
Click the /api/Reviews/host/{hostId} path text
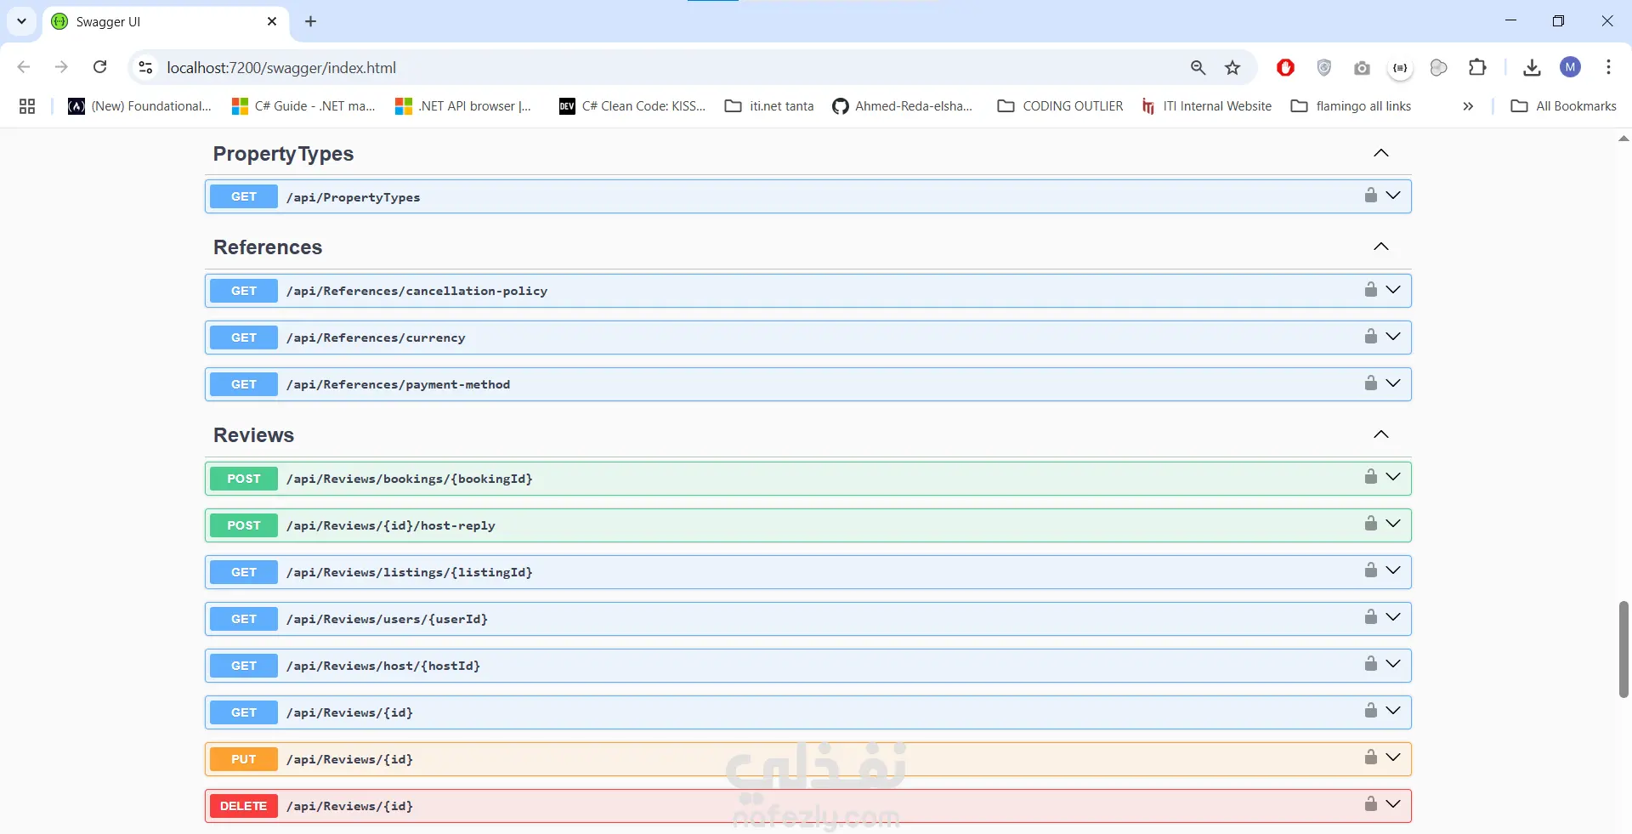[x=383, y=666]
